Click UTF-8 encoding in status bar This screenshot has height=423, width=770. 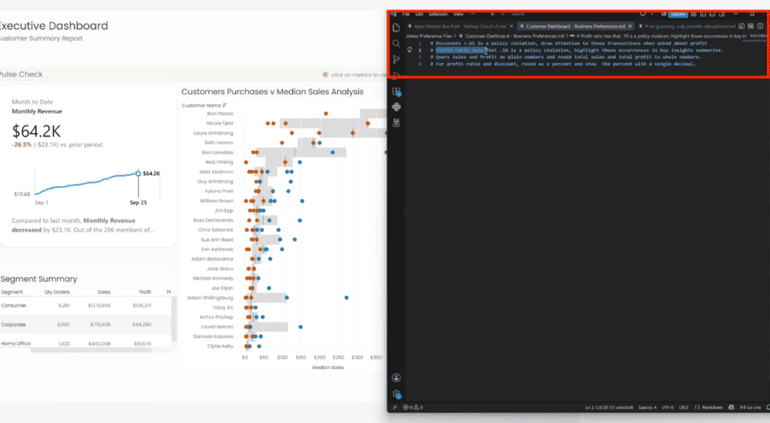pyautogui.click(x=668, y=406)
